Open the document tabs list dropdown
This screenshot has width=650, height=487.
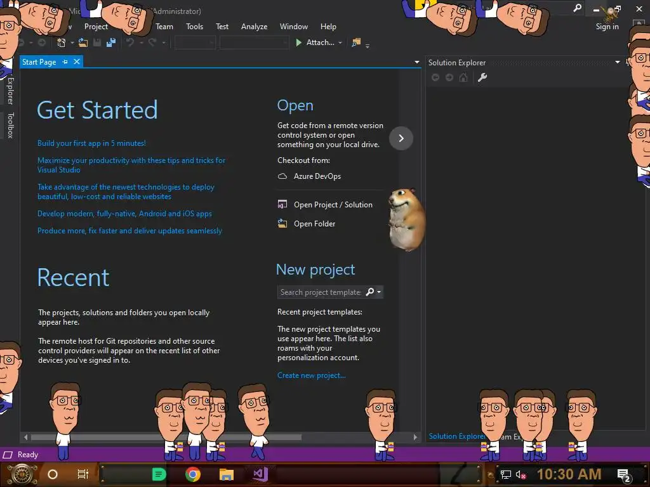tap(416, 62)
